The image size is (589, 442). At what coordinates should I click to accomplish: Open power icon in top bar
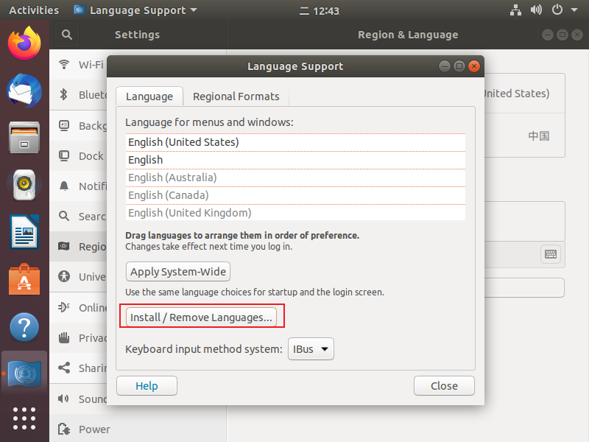pyautogui.click(x=557, y=10)
